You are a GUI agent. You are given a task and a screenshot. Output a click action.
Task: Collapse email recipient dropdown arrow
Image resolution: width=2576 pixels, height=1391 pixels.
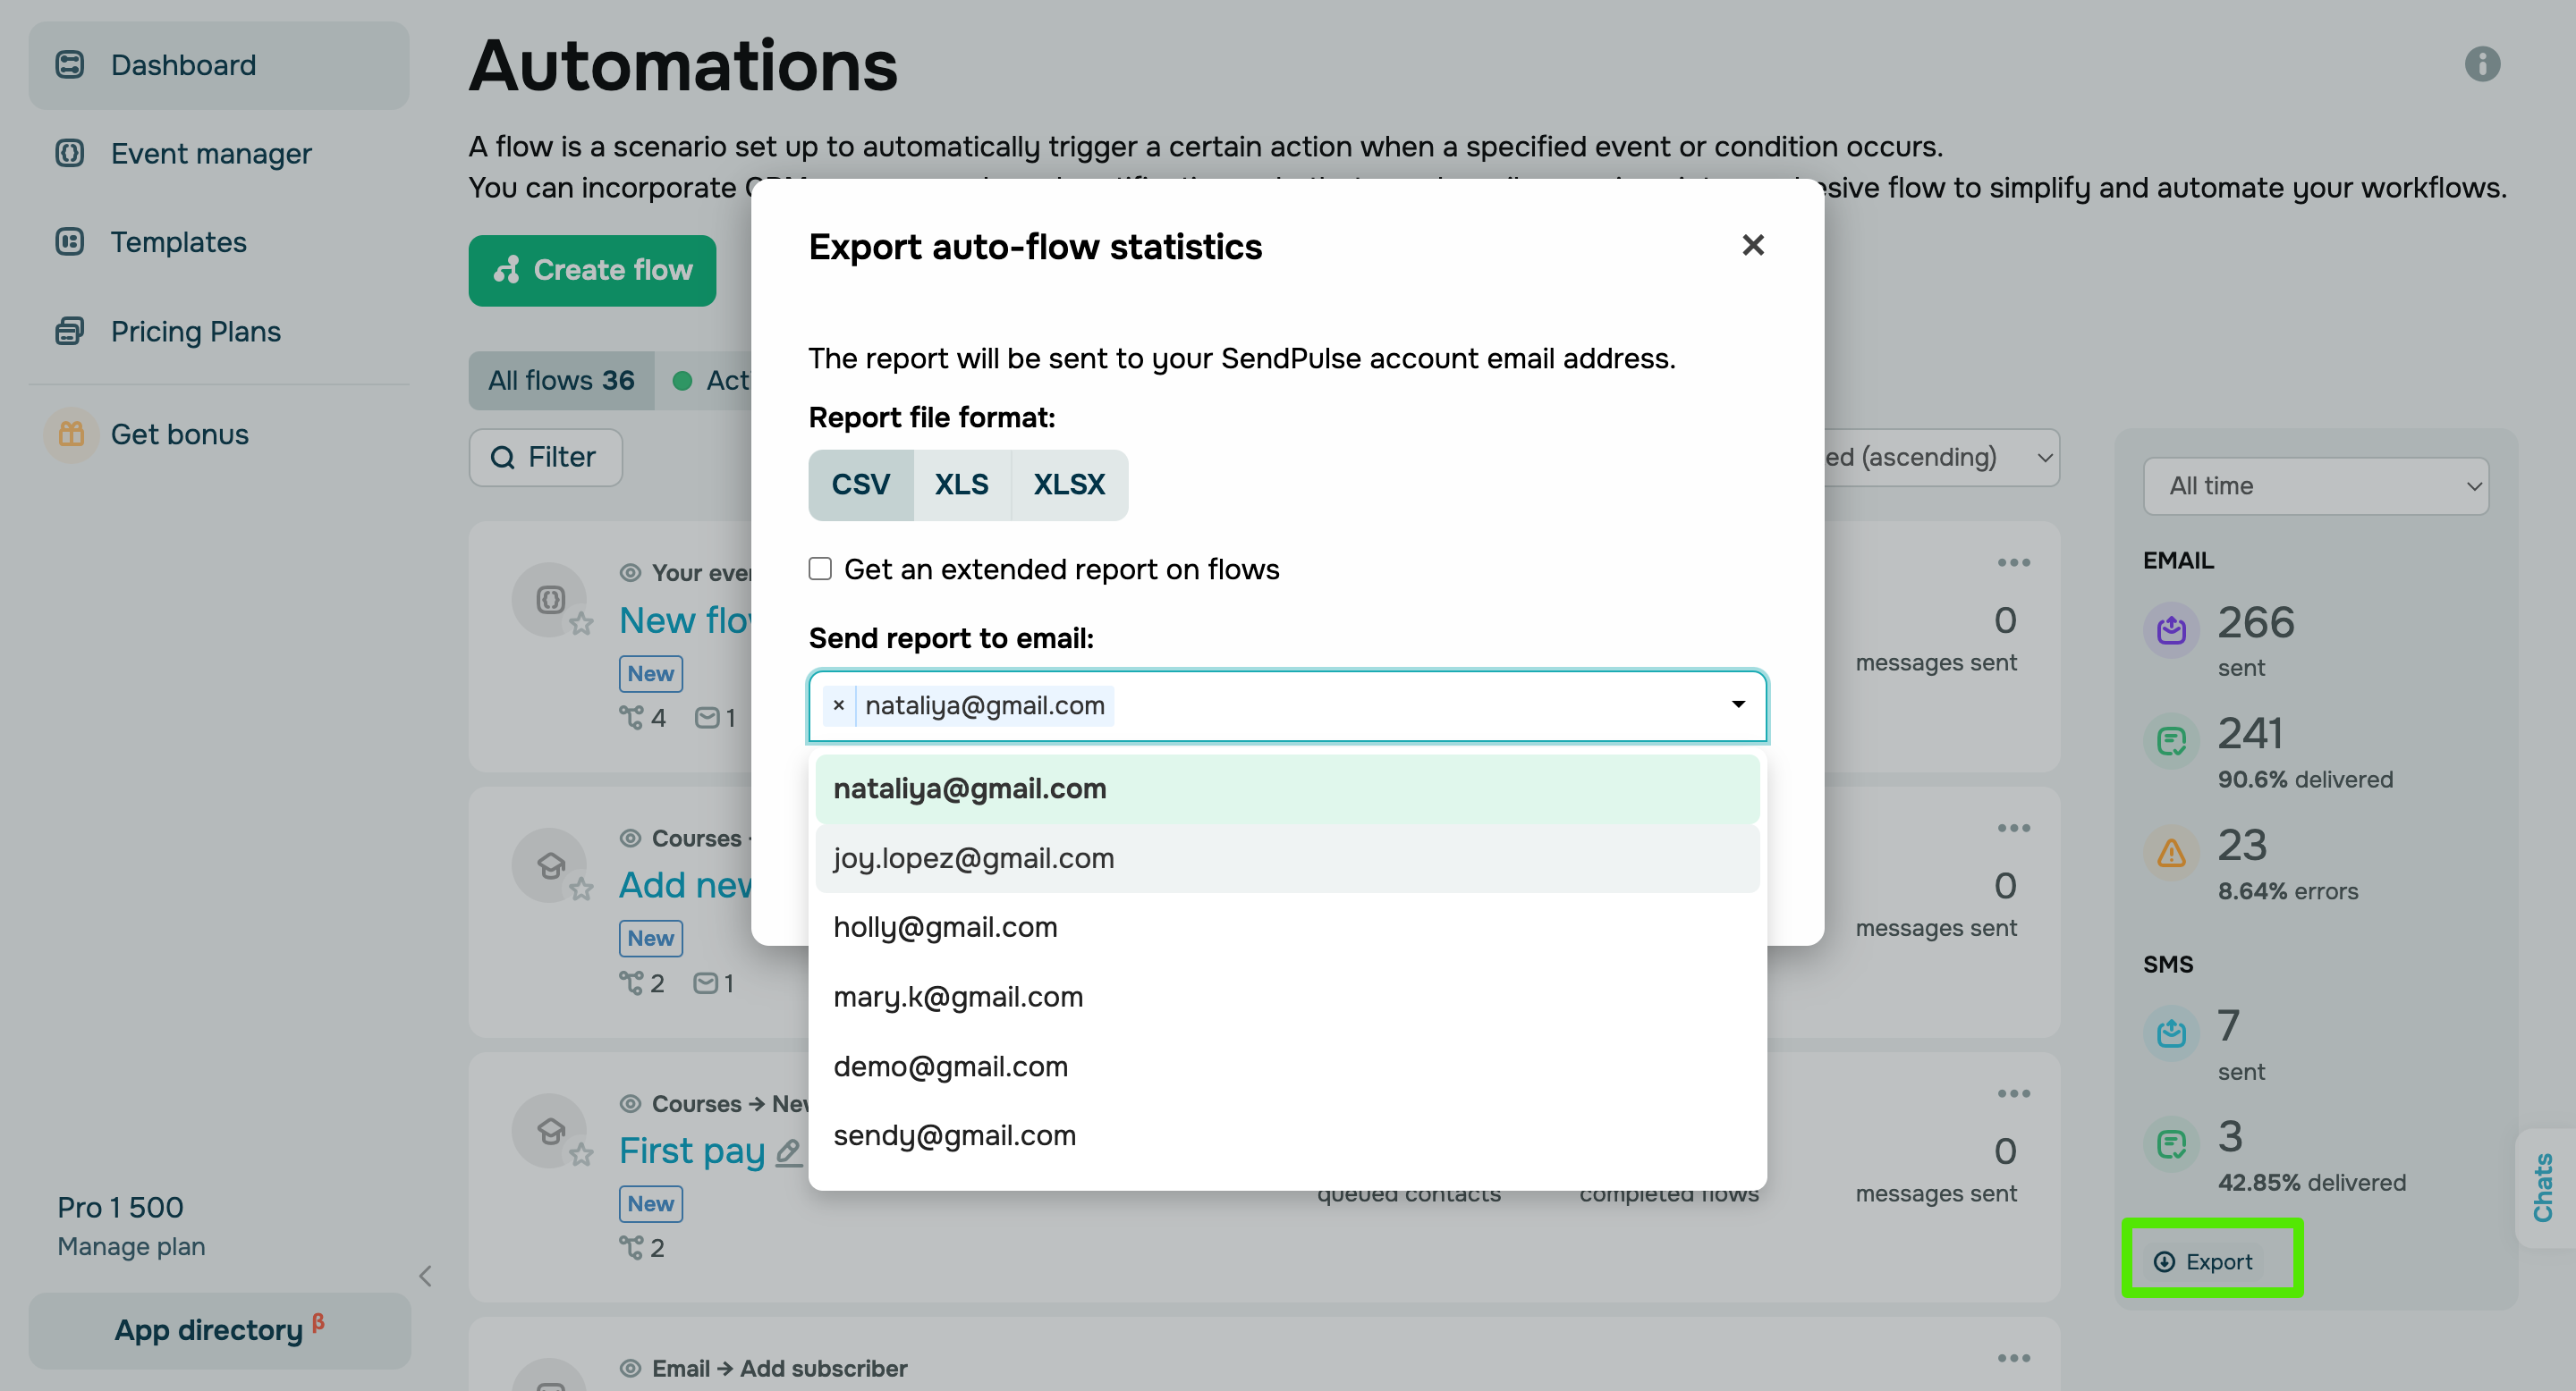[1738, 705]
